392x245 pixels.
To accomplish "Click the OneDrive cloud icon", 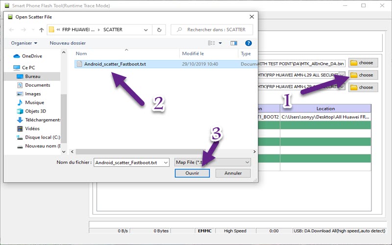I will [x=17, y=56].
